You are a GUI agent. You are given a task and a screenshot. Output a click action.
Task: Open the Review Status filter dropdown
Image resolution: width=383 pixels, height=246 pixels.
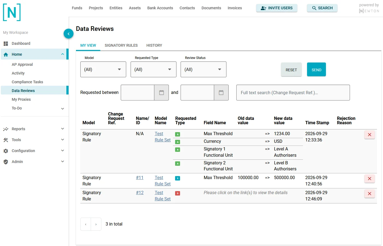(x=204, y=69)
